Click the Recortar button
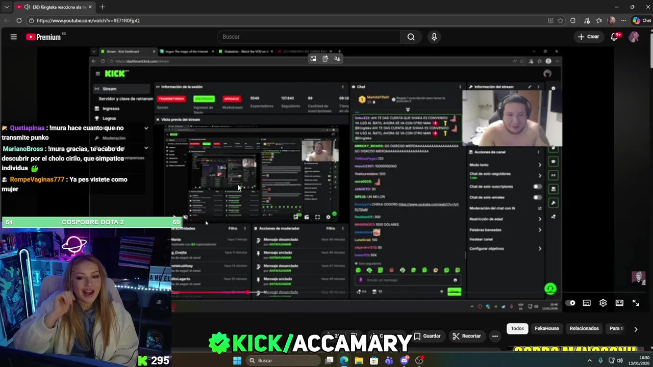 pyautogui.click(x=467, y=336)
